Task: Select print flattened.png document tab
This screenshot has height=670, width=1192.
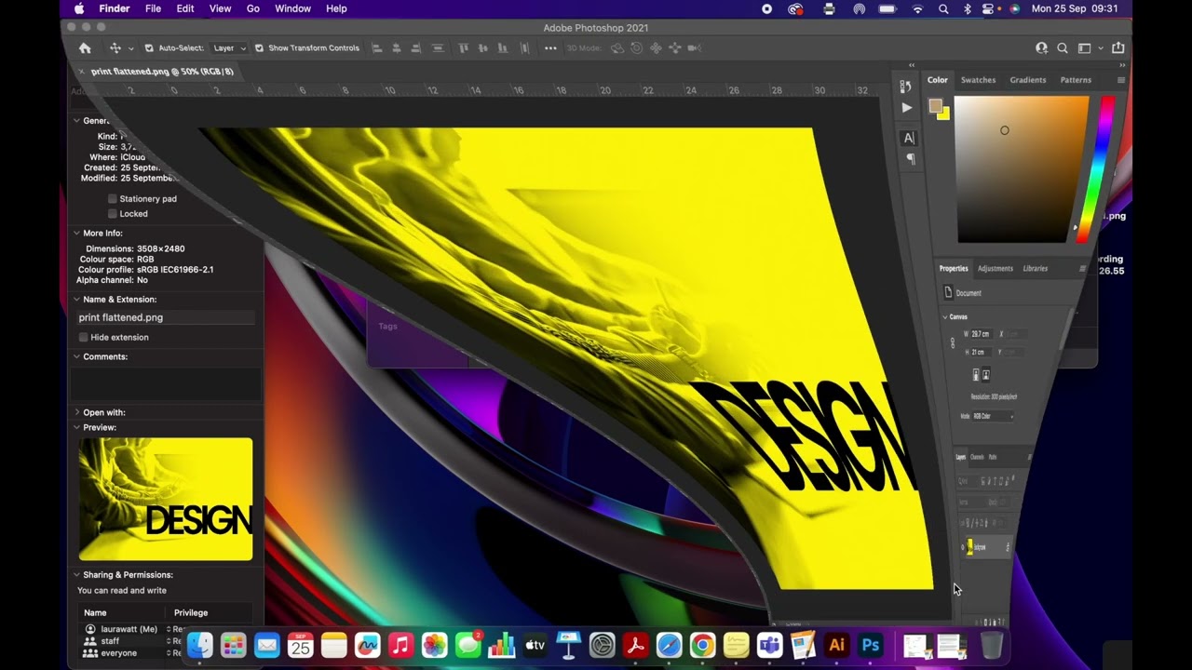Action: click(162, 72)
